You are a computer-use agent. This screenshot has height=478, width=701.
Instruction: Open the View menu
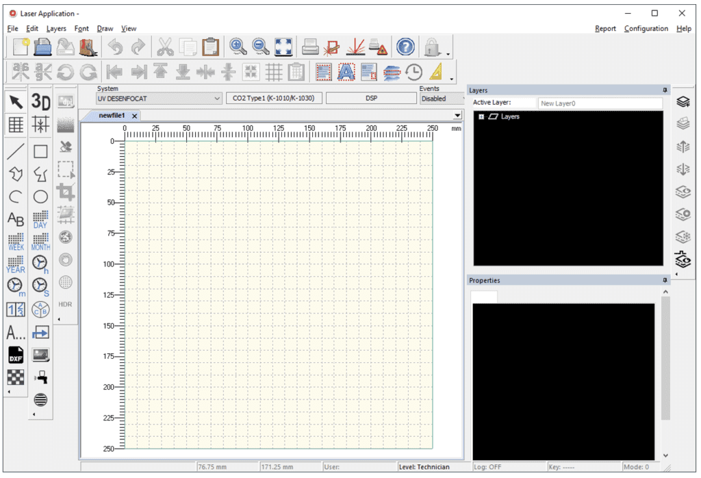click(x=129, y=29)
